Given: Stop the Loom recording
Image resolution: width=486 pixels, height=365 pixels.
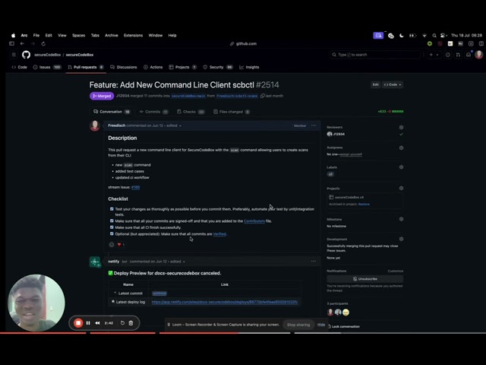Looking at the screenshot, I should pos(78,323).
